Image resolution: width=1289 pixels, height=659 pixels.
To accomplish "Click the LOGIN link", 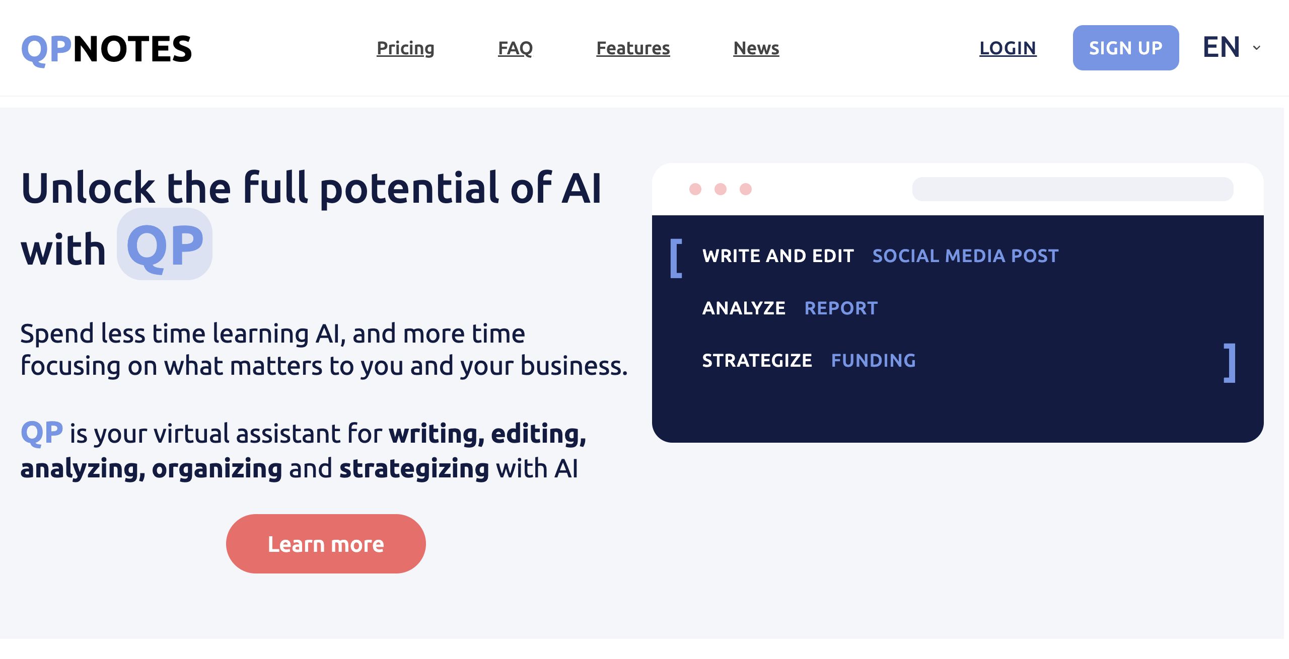I will tap(1008, 48).
